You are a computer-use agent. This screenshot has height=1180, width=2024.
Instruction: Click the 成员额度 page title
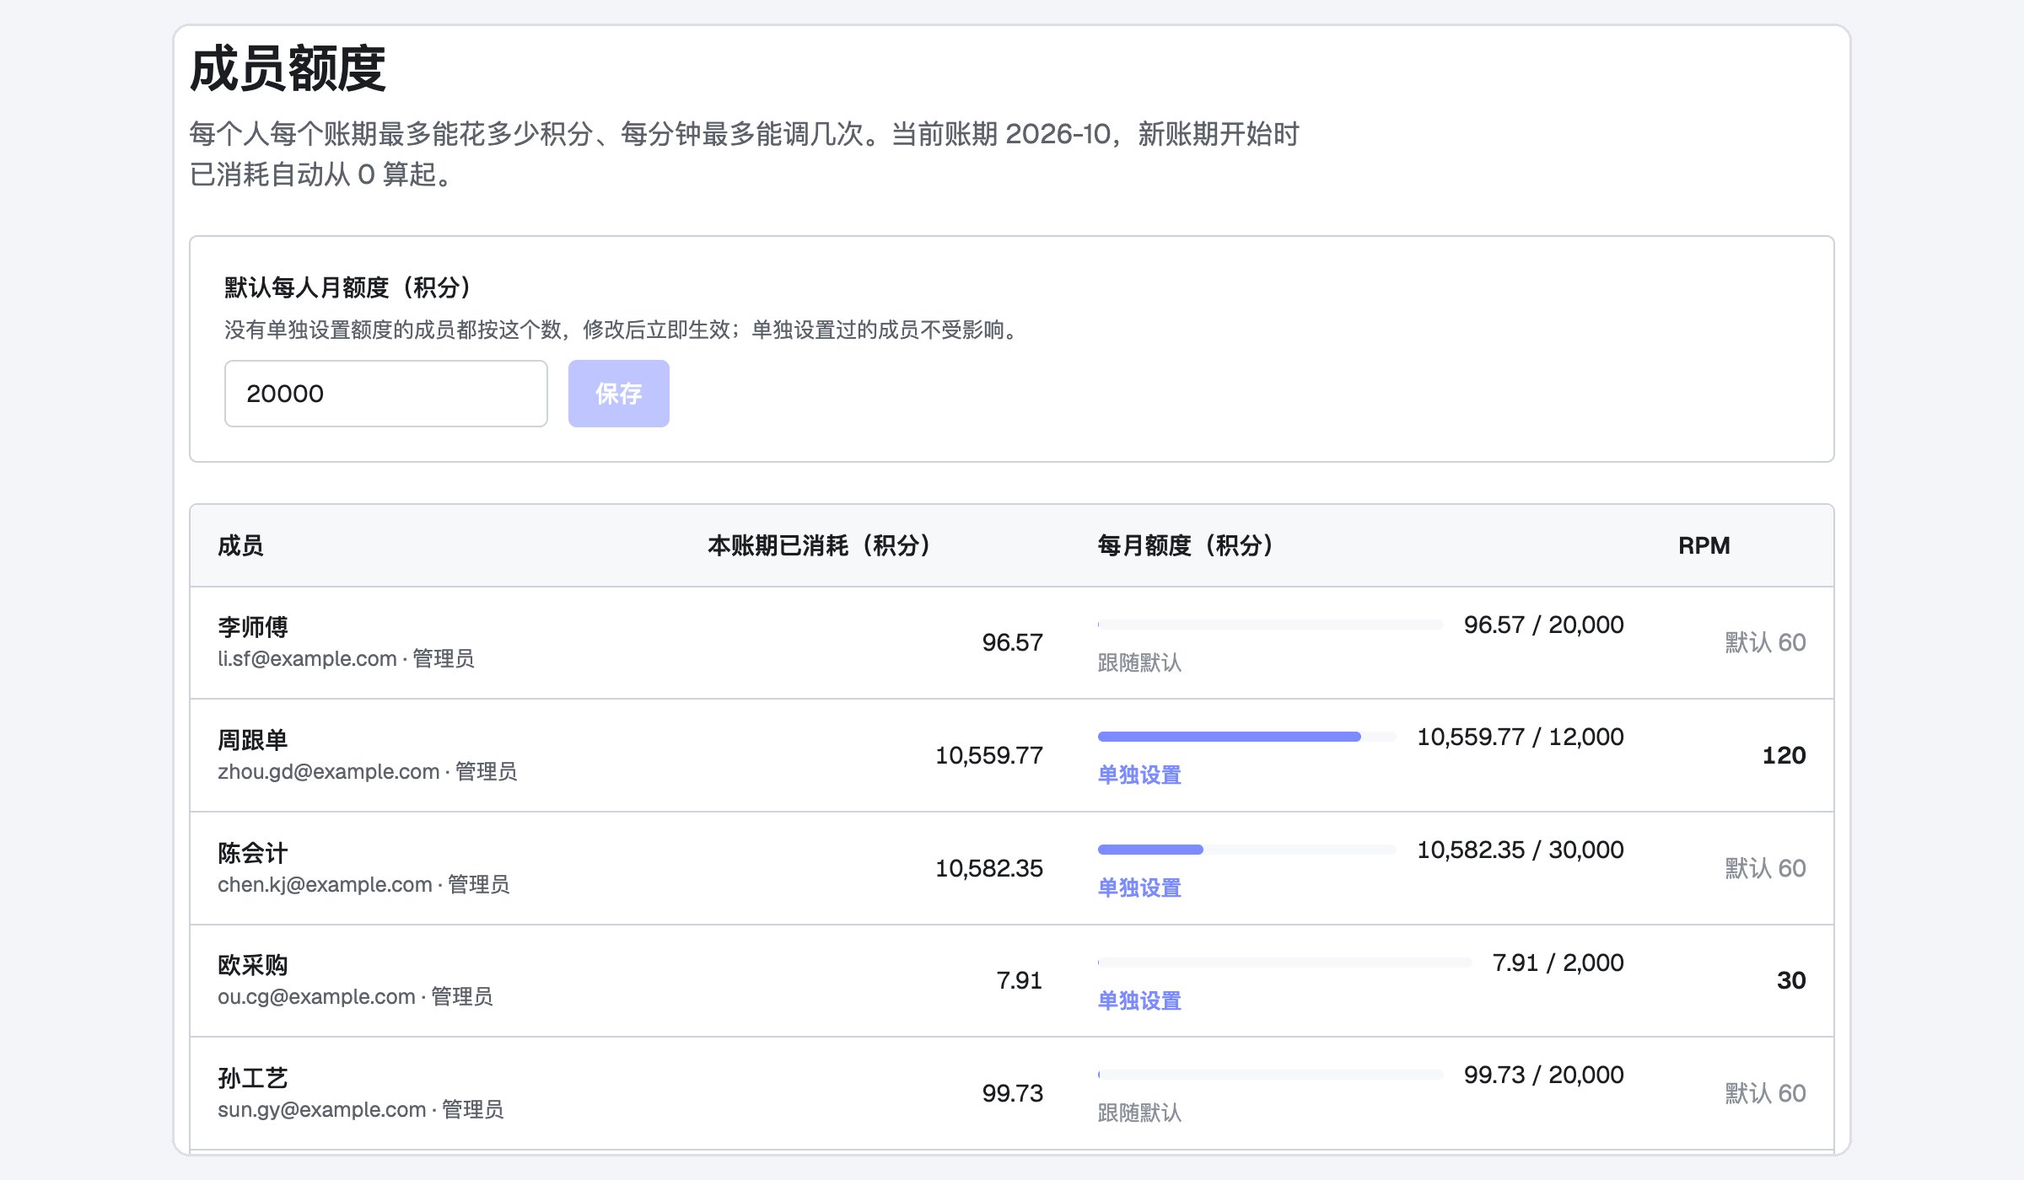click(288, 69)
